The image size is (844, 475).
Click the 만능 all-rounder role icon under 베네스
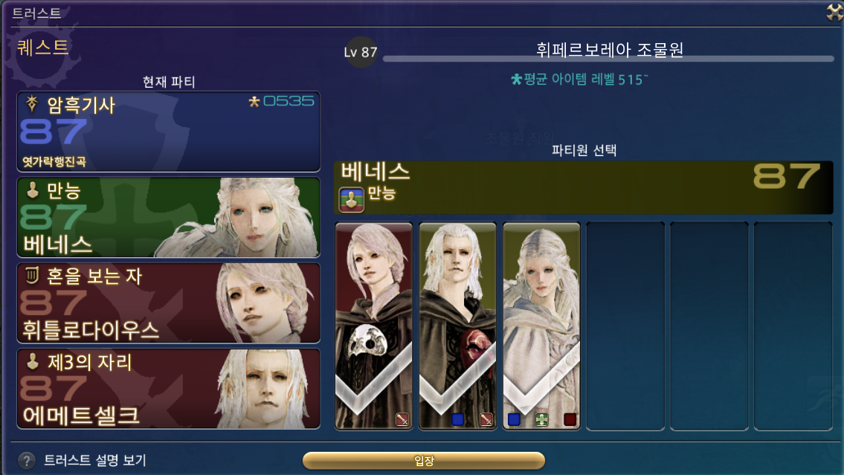pyautogui.click(x=352, y=199)
